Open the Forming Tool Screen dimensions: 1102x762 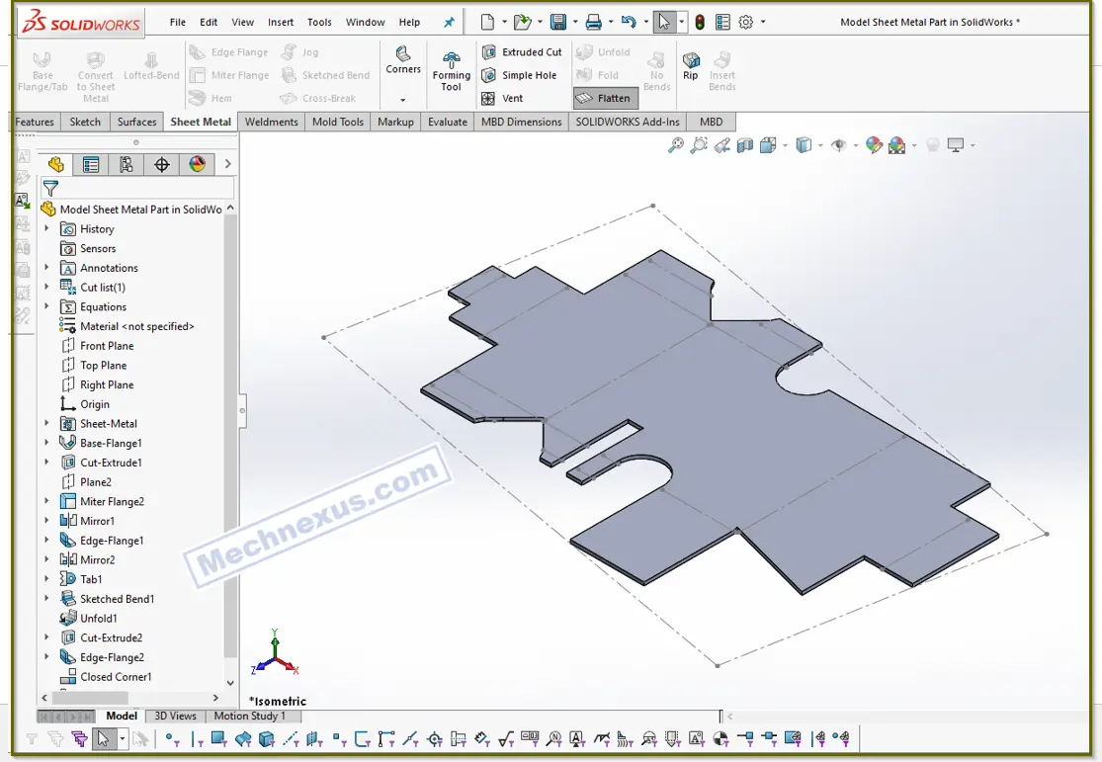(452, 71)
